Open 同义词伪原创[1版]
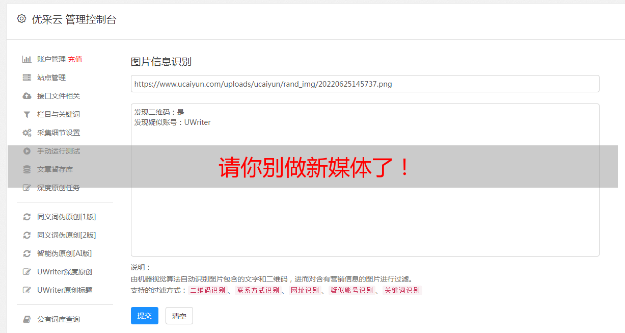 (x=66, y=217)
